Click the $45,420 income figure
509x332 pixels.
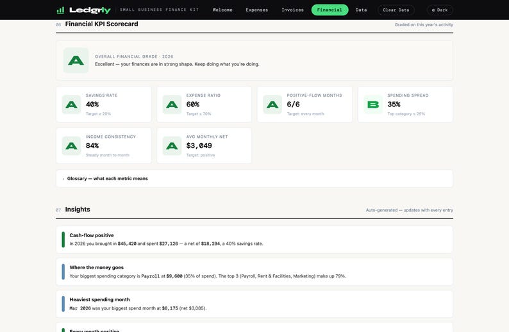127,244
